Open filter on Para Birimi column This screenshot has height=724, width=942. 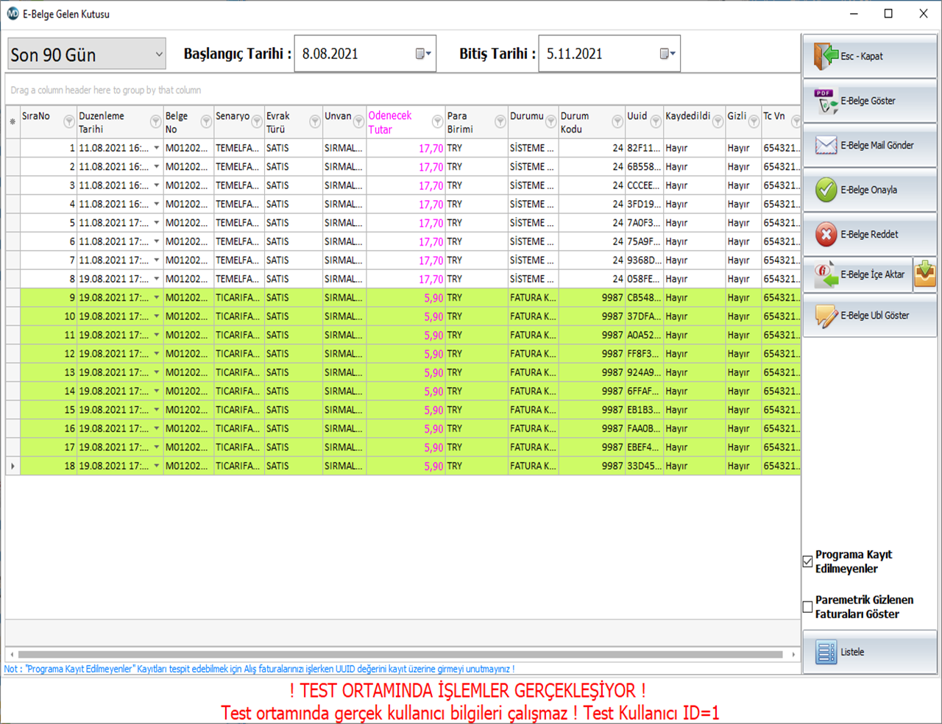coord(500,121)
